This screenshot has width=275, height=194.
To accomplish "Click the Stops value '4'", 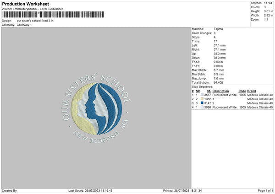I will [214, 37].
